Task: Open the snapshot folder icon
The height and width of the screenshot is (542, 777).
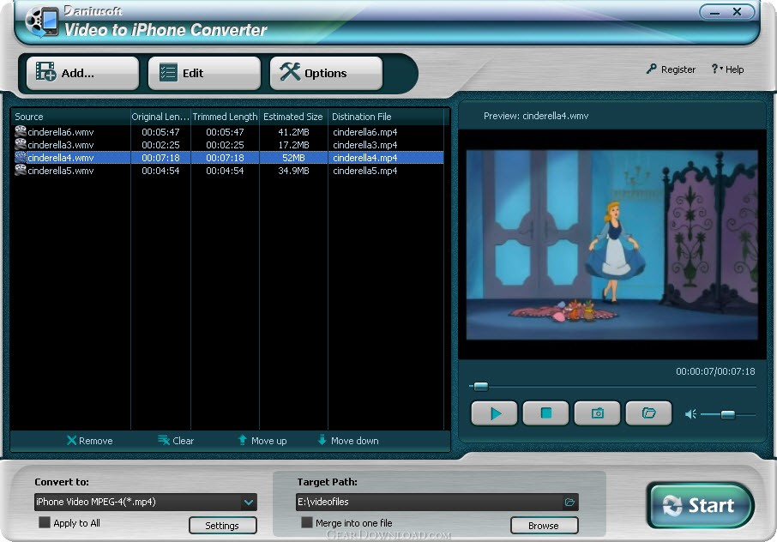Action: tap(648, 413)
